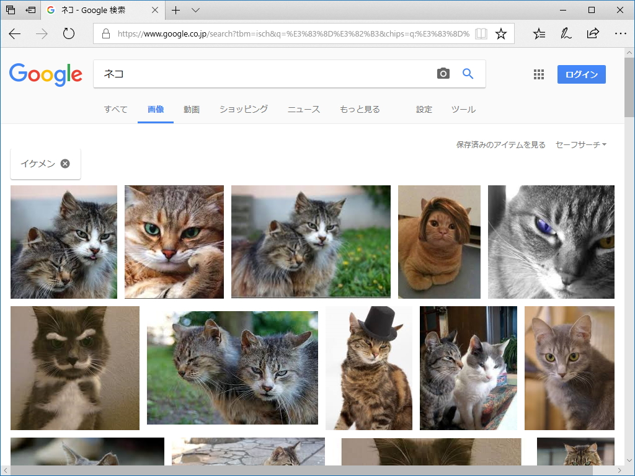Click the Google logo

coord(45,74)
